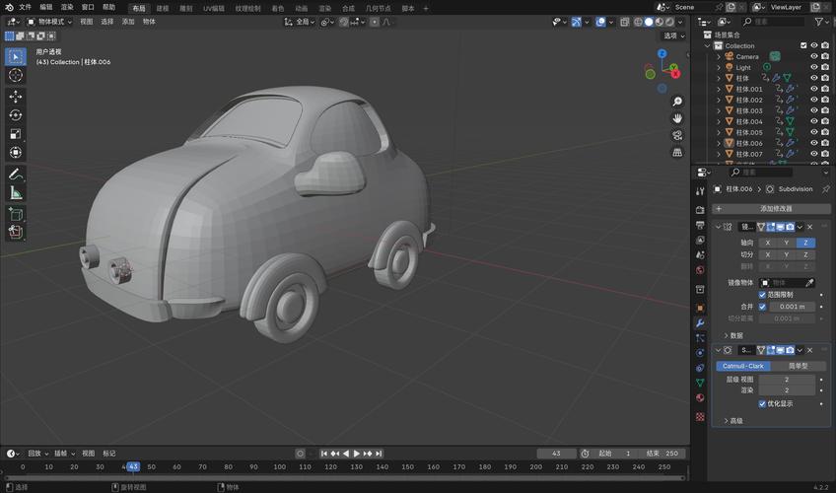Click the red X axis on the gizmo
The width and height of the screenshot is (836, 493).
(x=676, y=74)
